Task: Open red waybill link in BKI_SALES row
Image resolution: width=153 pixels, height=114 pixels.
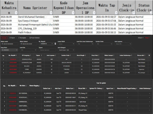Action: pyautogui.click(x=13, y=66)
